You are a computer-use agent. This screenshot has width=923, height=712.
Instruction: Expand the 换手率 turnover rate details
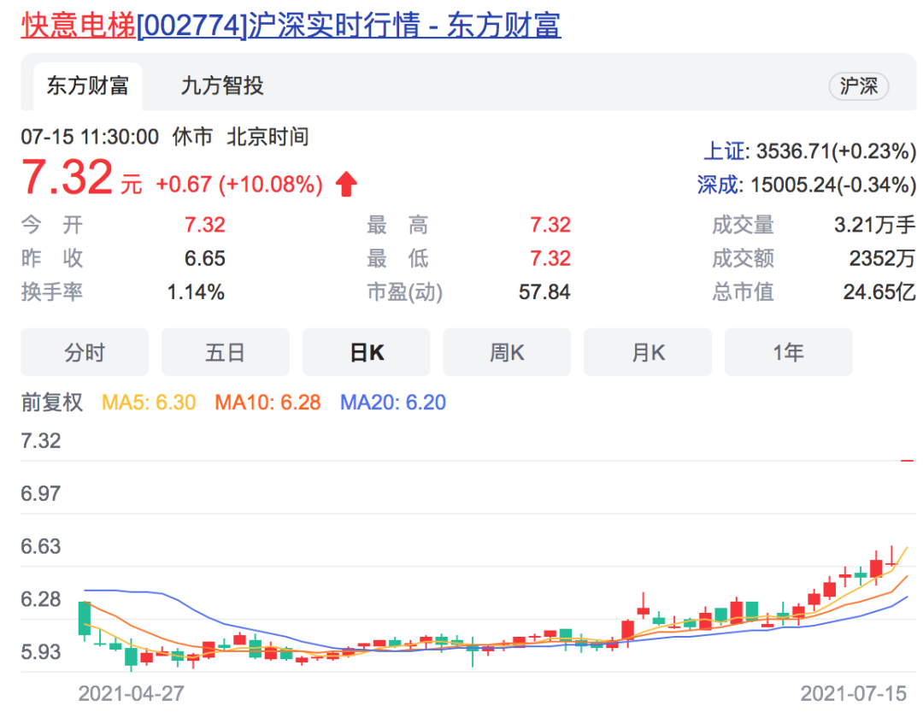(x=50, y=292)
